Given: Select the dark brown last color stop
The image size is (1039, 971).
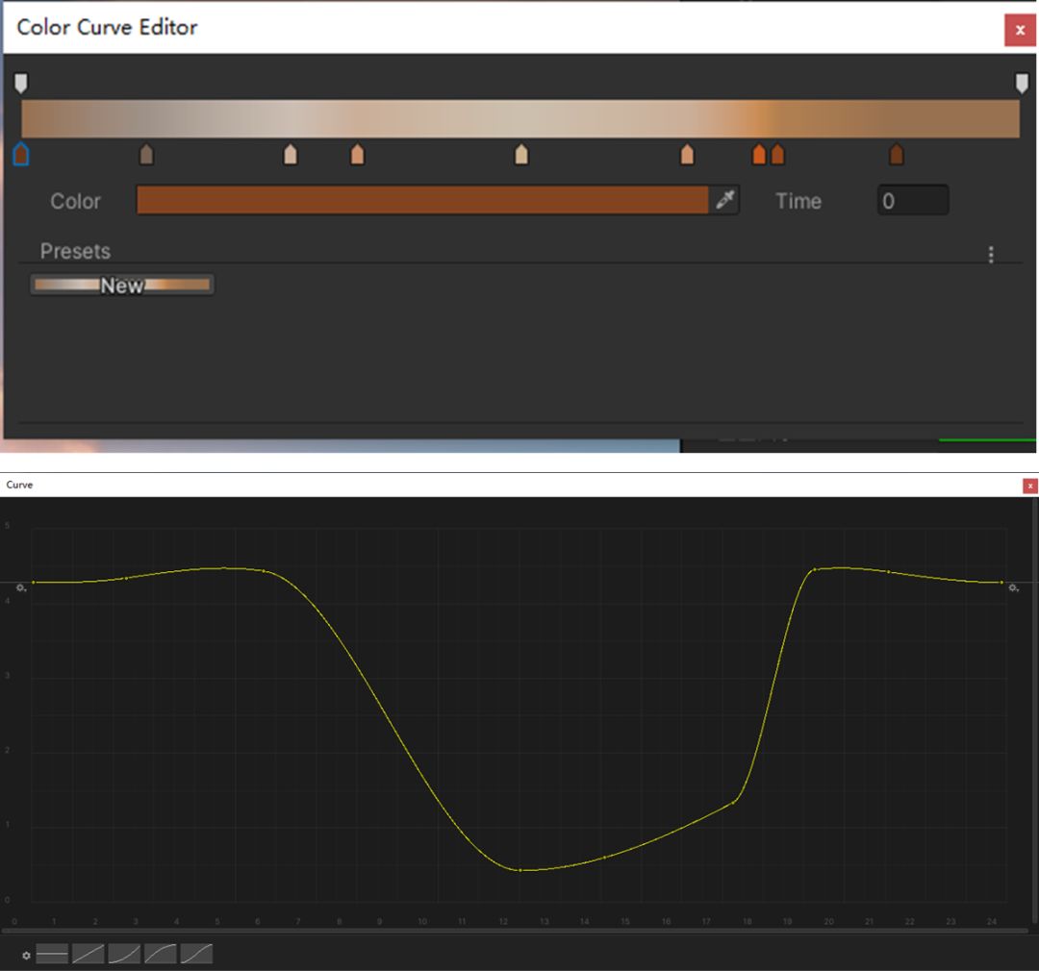Looking at the screenshot, I should point(897,154).
